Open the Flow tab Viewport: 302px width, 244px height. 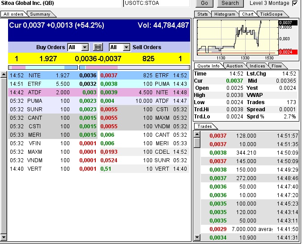pyautogui.click(x=276, y=66)
